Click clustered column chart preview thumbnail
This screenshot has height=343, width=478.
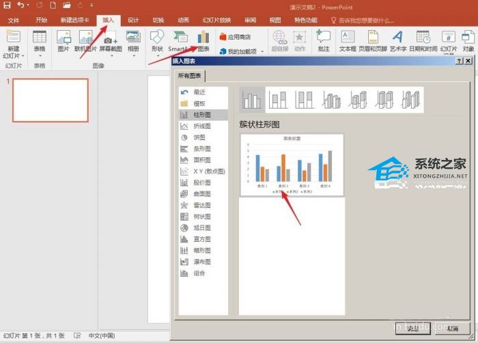[292, 165]
